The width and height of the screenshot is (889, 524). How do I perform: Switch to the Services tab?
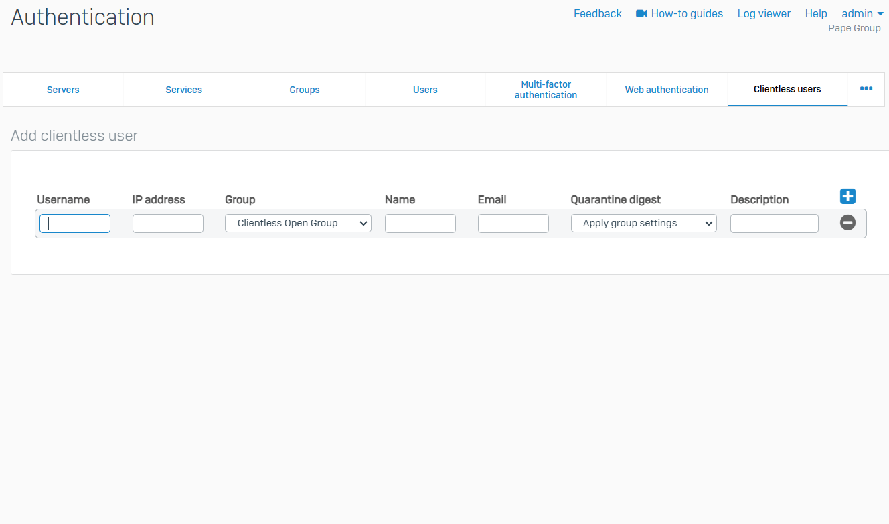click(183, 90)
